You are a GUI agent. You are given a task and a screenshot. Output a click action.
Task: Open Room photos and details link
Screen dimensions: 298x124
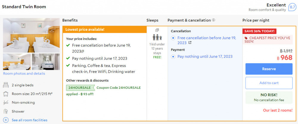click(x=24, y=74)
